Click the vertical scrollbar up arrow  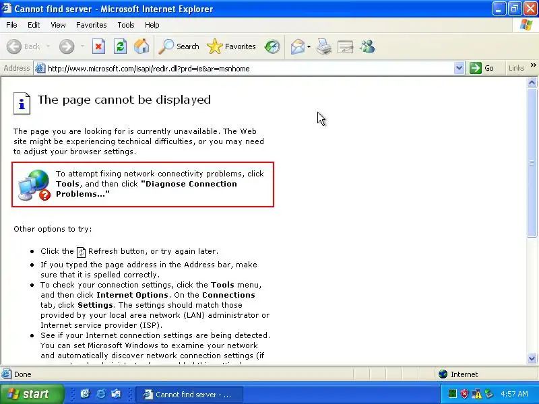coord(532,82)
